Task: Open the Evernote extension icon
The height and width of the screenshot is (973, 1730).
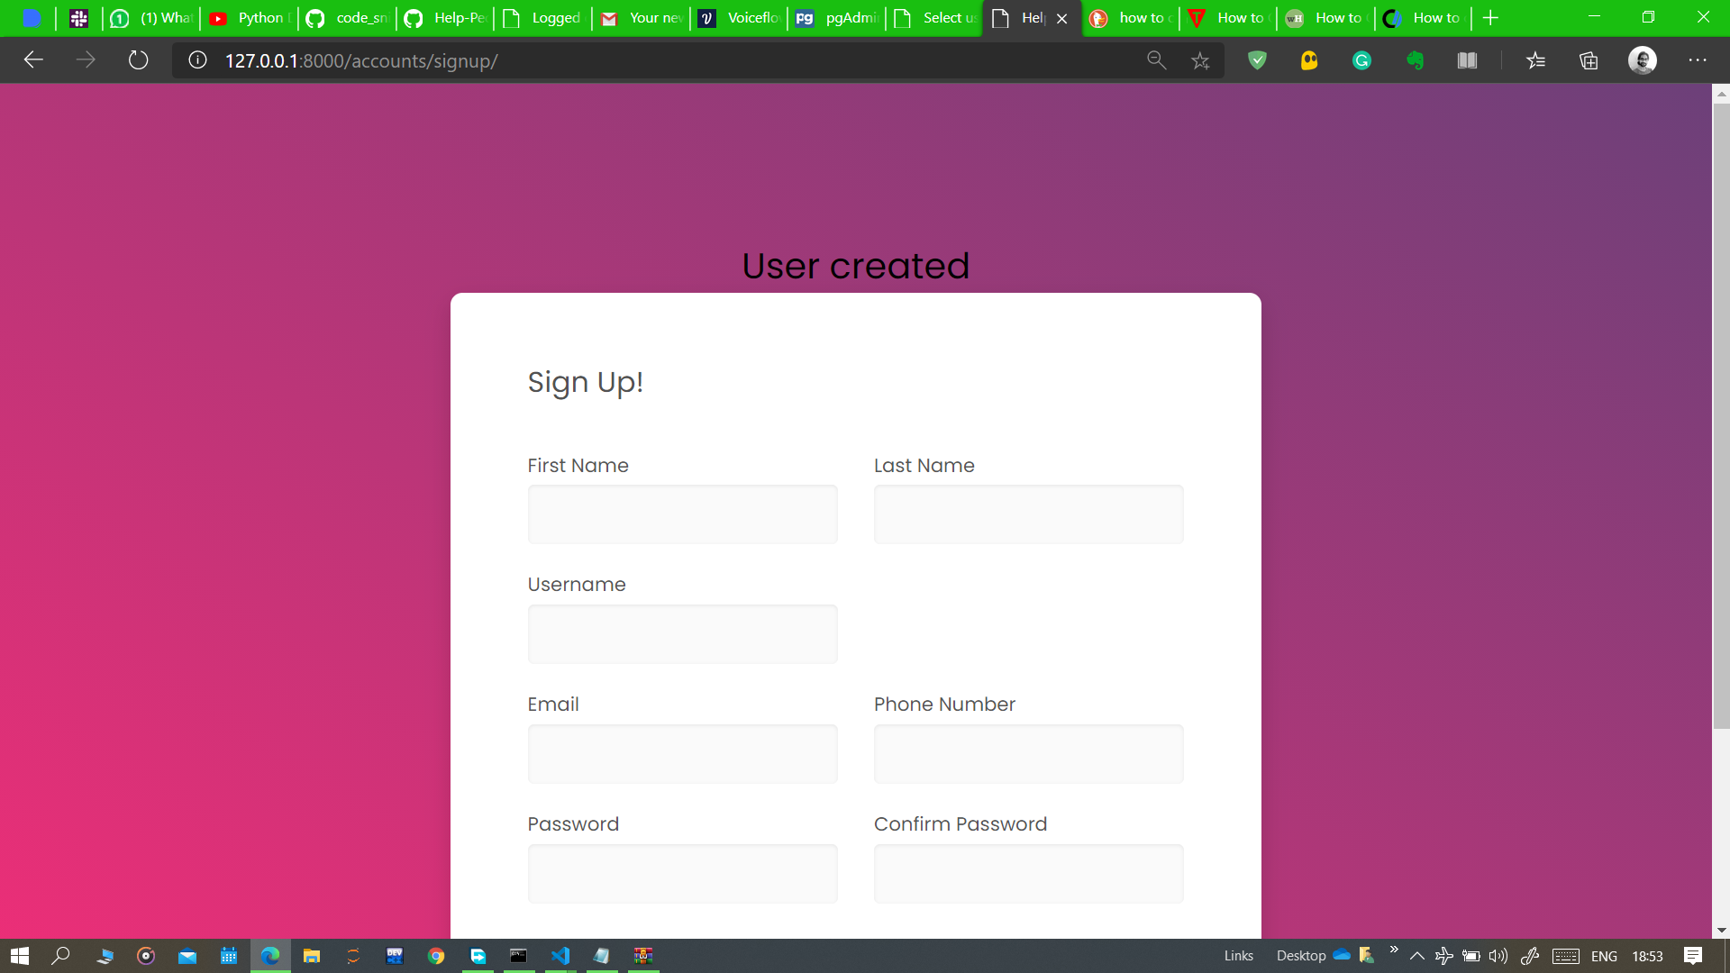Action: coord(1415,60)
